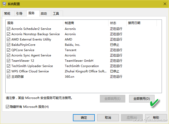This screenshot has height=124, width=169.
Task: Uncheck the BaiduPinyinCore service
Action: click(x=9, y=45)
